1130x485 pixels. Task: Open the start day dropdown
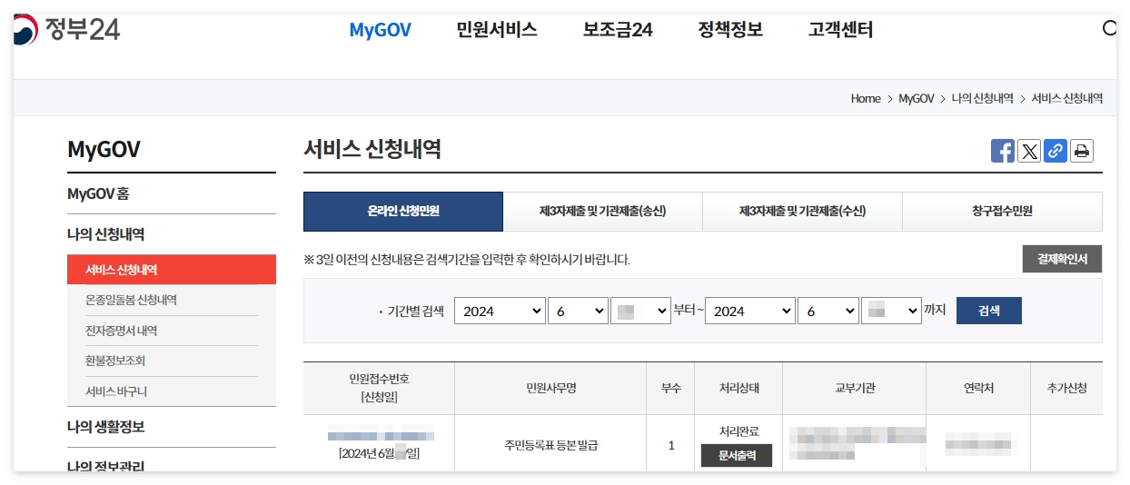(640, 311)
